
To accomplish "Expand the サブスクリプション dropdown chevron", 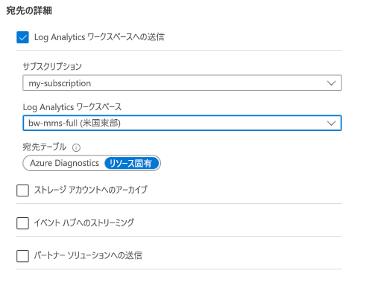I will [331, 83].
